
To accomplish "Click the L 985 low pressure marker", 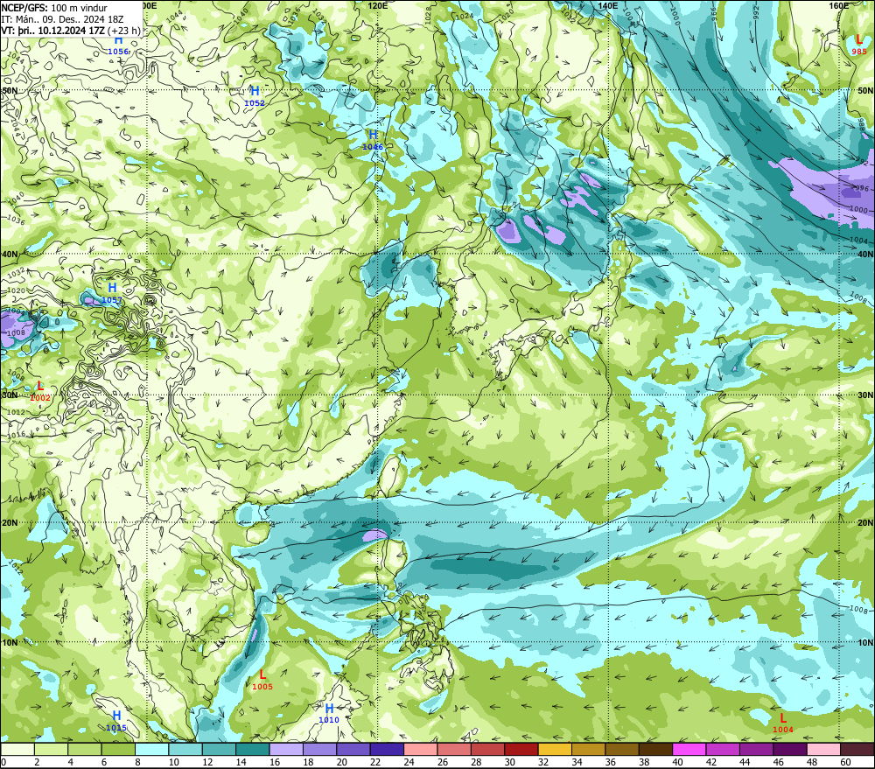I will [859, 44].
